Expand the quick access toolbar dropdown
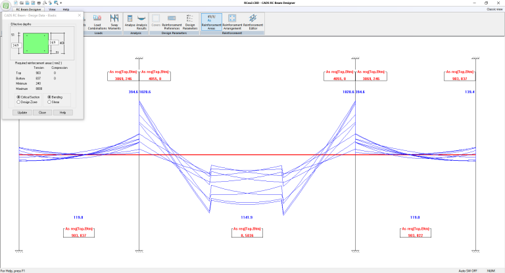The width and height of the screenshot is (505, 273). 61,3
